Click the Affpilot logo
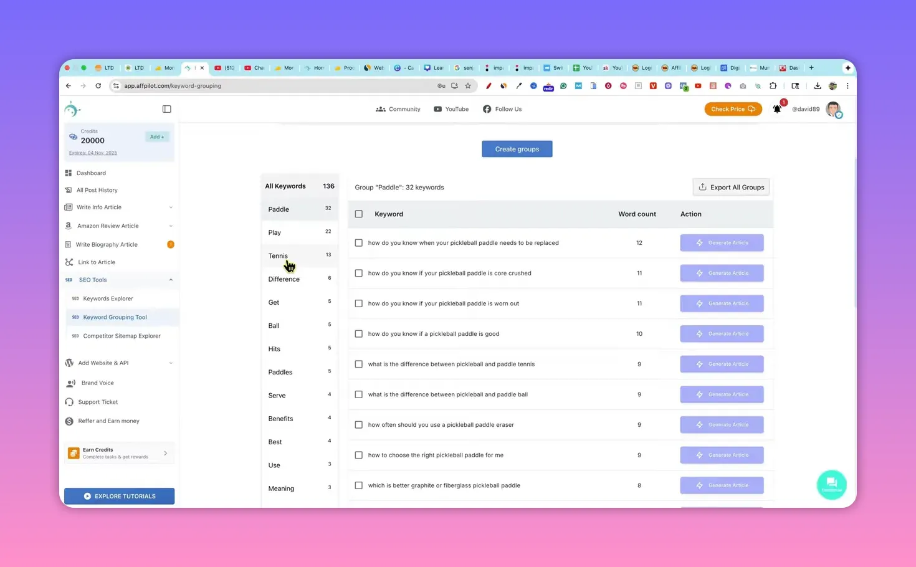916x567 pixels. point(72,108)
